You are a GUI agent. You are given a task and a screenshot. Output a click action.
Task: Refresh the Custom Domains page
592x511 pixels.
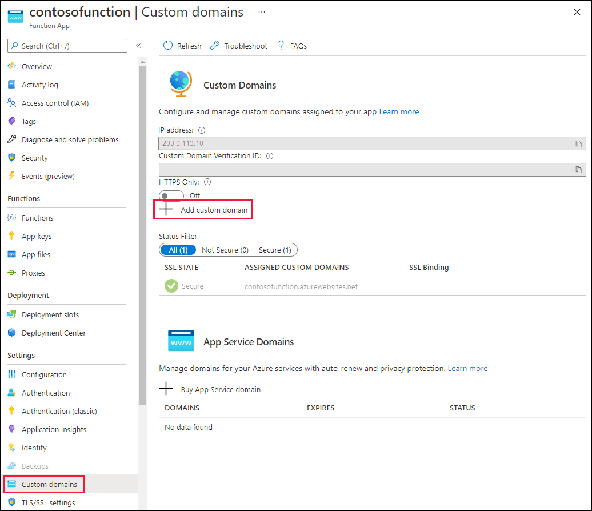(182, 45)
